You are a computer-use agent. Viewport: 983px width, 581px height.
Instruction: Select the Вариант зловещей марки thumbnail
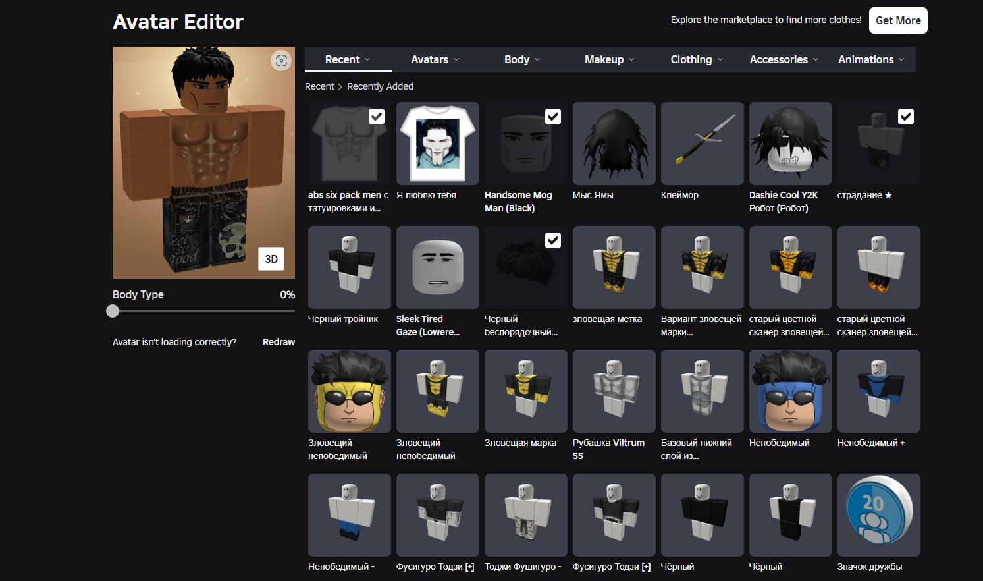point(703,267)
